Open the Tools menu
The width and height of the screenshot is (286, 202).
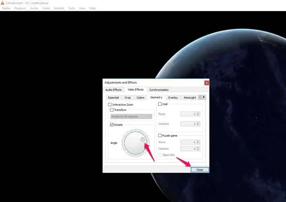coord(71,8)
